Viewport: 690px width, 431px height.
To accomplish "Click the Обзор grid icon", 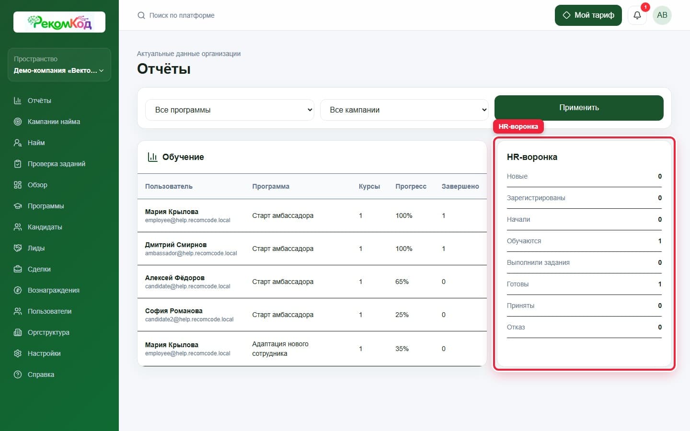I will (18, 185).
